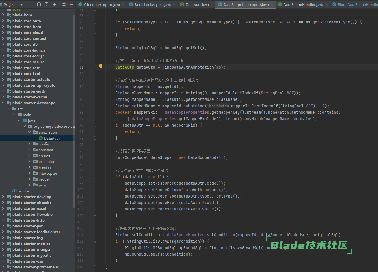Fold the if block at line 90
This screenshot has height=272, width=378.
[95, 125]
